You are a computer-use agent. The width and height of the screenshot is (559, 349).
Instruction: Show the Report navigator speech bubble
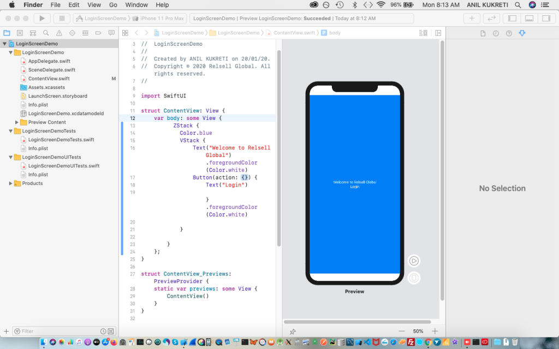112,32
